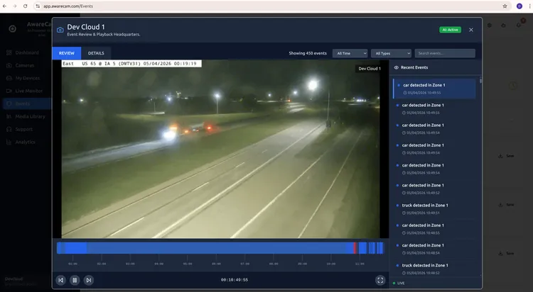Switch to the Review tab
Screen dimensions: 533x292
pyautogui.click(x=67, y=53)
